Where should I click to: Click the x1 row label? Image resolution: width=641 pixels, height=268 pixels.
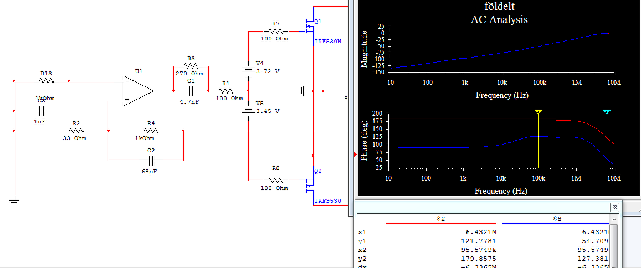tap(362, 232)
